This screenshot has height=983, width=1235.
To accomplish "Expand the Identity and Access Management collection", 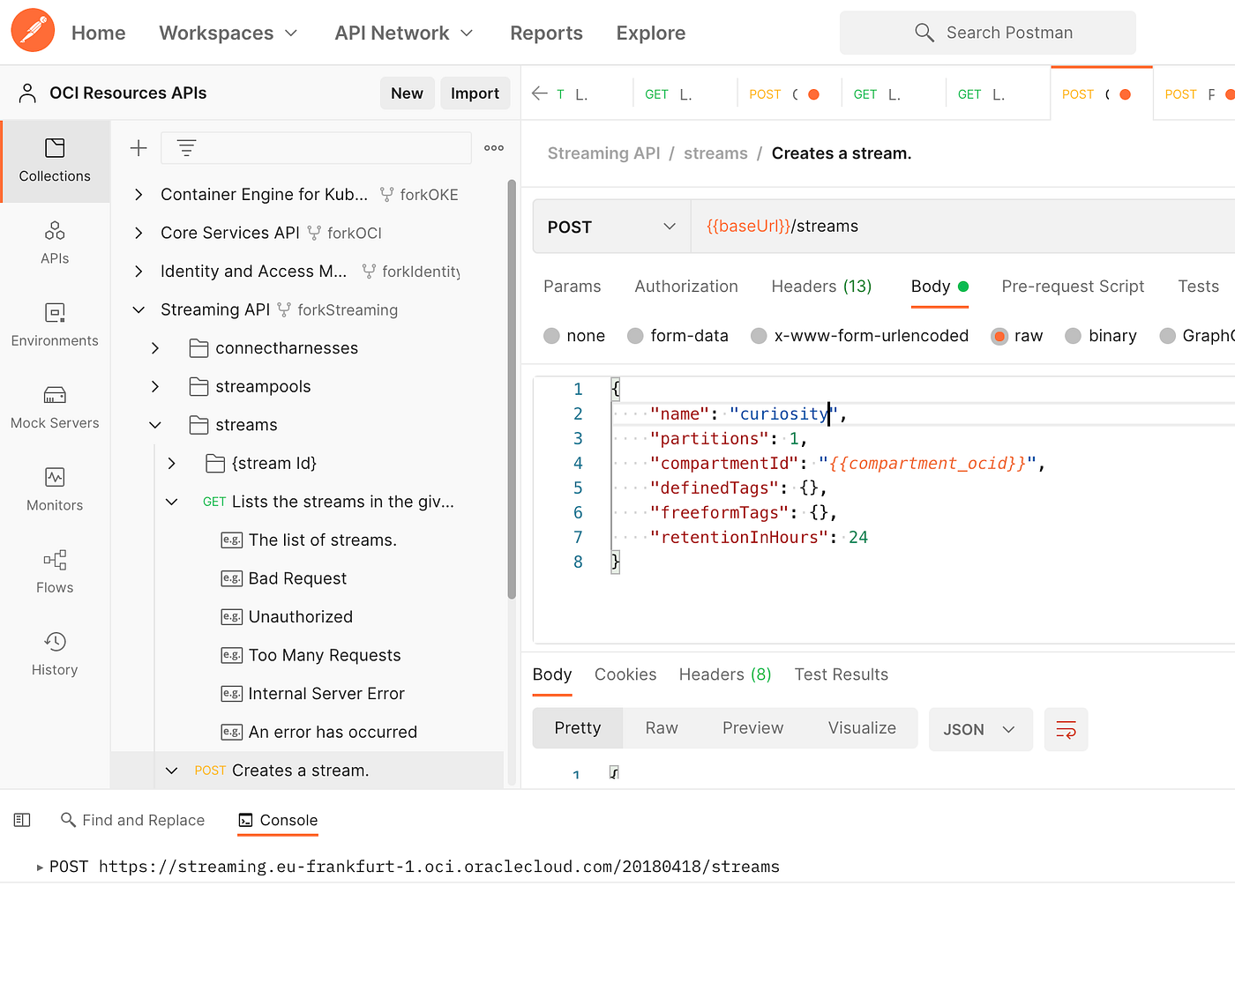I will pos(138,271).
